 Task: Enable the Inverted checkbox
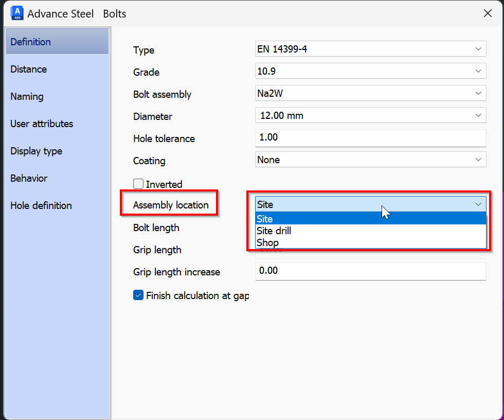(x=138, y=184)
